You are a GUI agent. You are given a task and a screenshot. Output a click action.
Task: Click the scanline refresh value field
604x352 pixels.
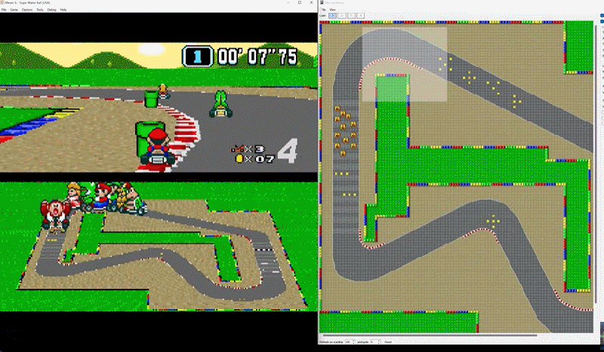tap(348, 341)
